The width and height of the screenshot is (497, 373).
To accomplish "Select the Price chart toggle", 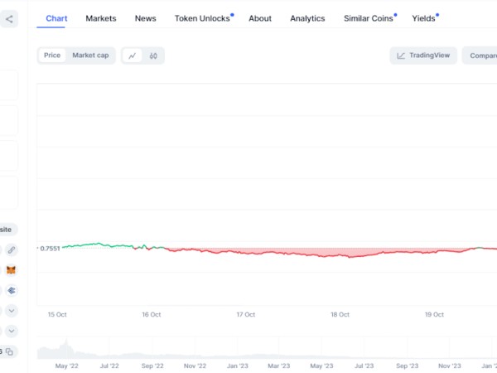I will pos(52,56).
